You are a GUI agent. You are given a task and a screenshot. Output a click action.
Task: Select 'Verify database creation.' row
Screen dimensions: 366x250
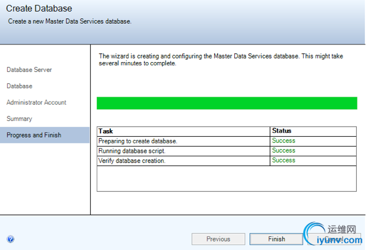point(227,161)
